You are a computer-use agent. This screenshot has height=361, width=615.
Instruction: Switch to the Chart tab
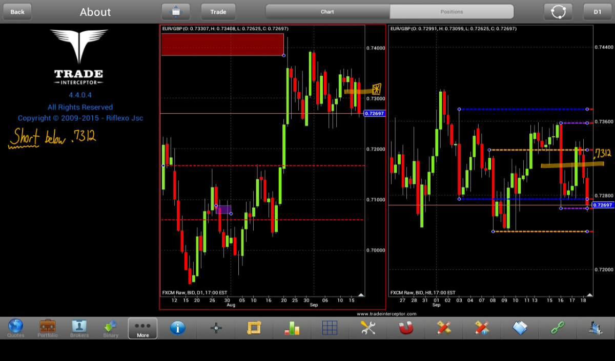click(327, 12)
